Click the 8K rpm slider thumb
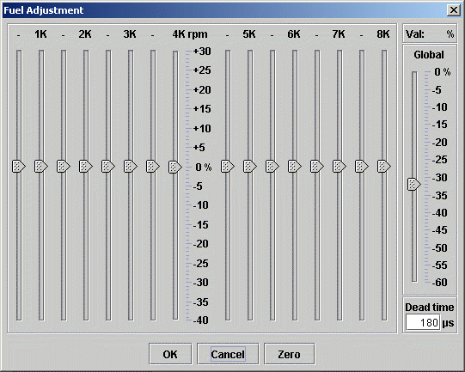The image size is (465, 372). [x=384, y=166]
